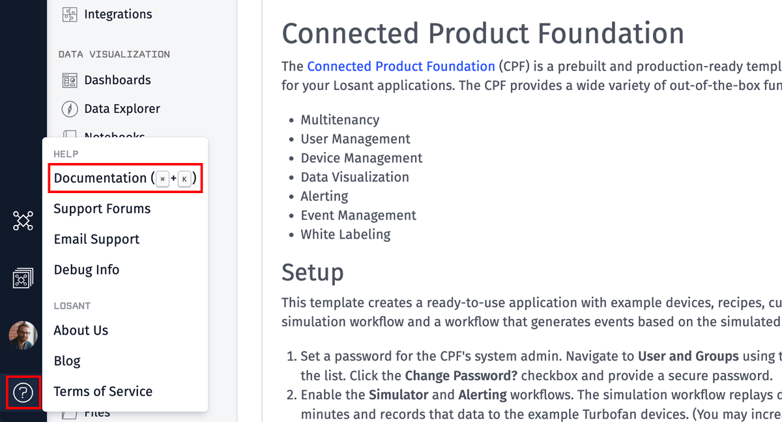Click the connected-nodes icon in the dark rail
This screenshot has height=422, width=782.
pyautogui.click(x=23, y=220)
